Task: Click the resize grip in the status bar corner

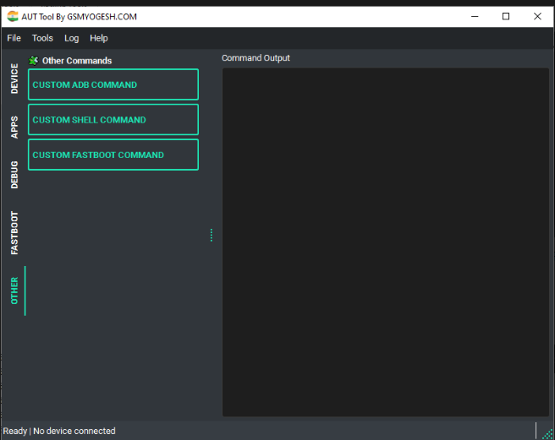Action: click(547, 432)
